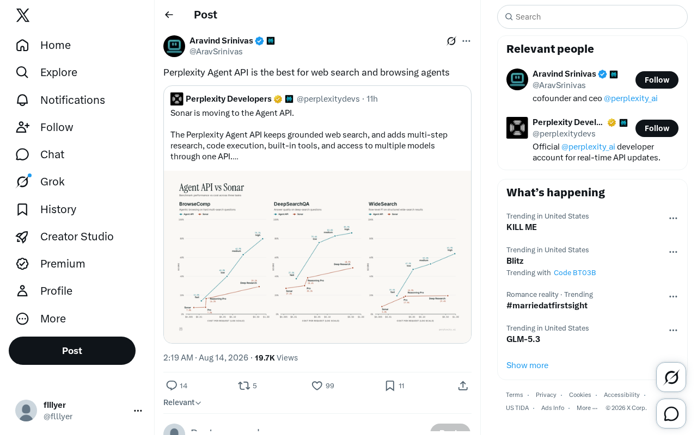Repost using the retweet icon
Screen dimensions: 697x435
pyautogui.click(x=244, y=386)
